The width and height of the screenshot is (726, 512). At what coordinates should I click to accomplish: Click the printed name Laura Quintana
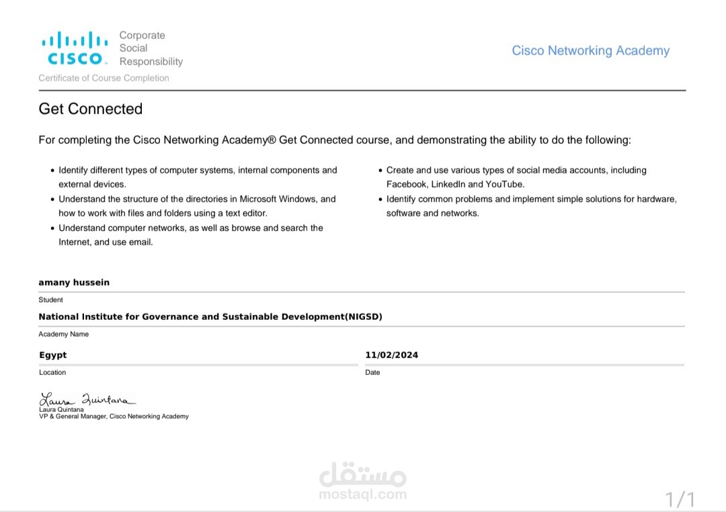click(61, 409)
